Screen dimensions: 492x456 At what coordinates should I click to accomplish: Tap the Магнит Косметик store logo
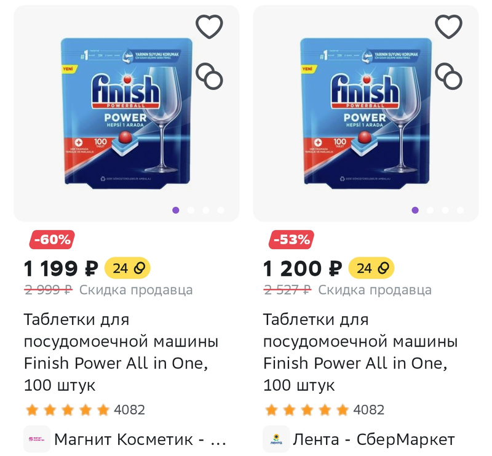pos(37,439)
